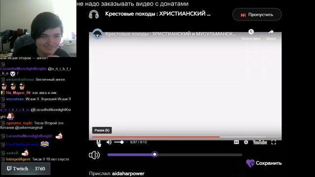Click username sarkell in chat
This screenshot has height=177, width=315.
click(x=12, y=153)
